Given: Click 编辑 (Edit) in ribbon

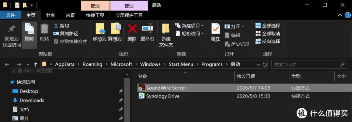Looking at the screenshot, I should (233, 35).
